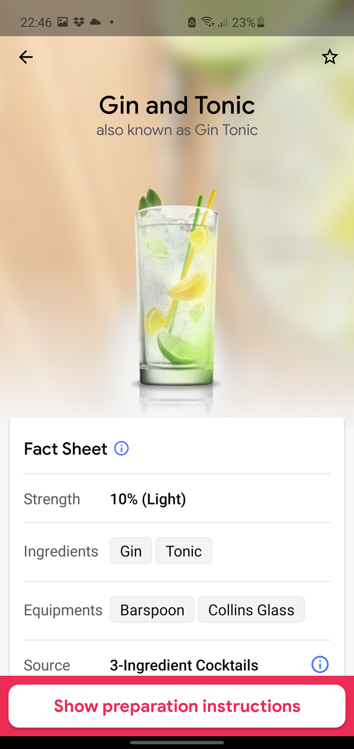Screen dimensions: 354x749
Task: Tap the battery icon in status bar
Action: point(261,22)
